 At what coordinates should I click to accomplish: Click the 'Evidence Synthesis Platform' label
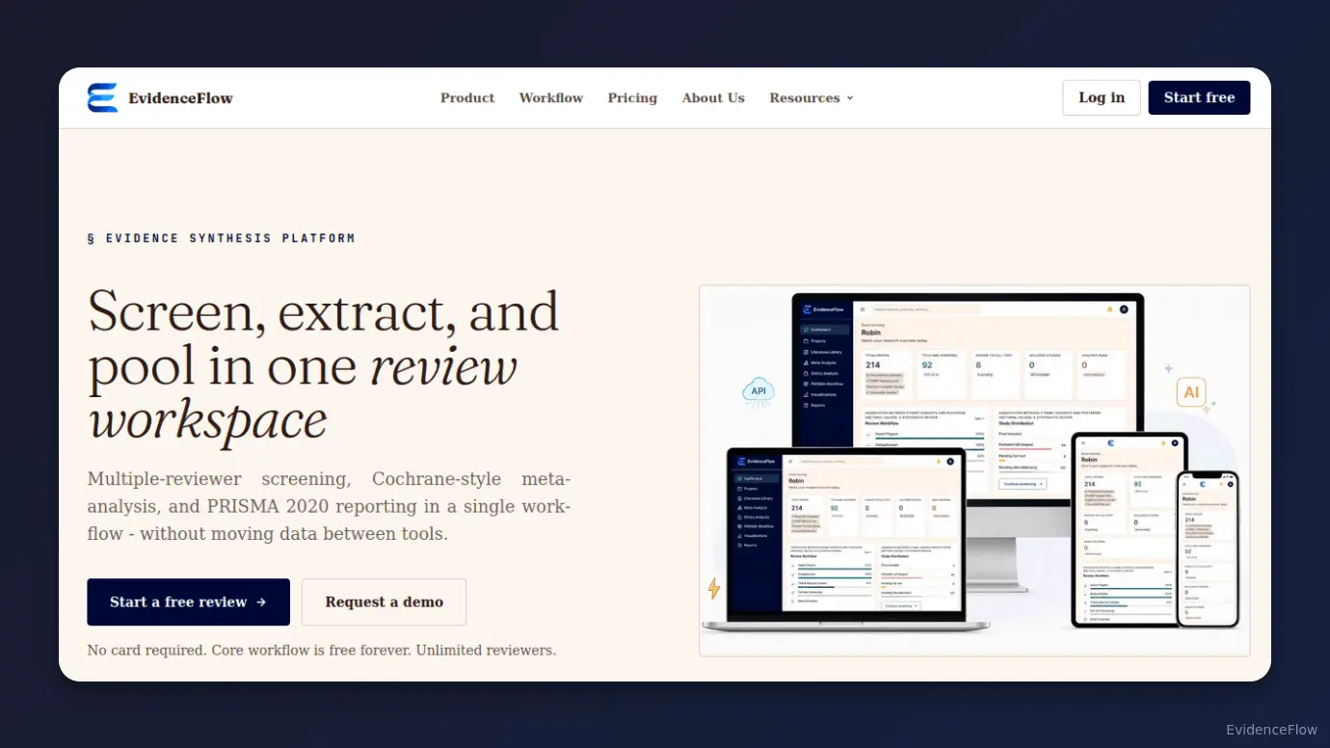pos(222,238)
